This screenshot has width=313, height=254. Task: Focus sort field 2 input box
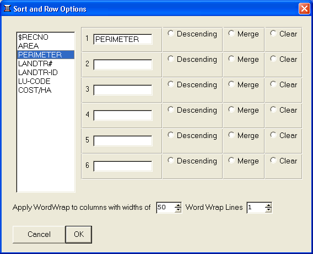click(x=123, y=65)
